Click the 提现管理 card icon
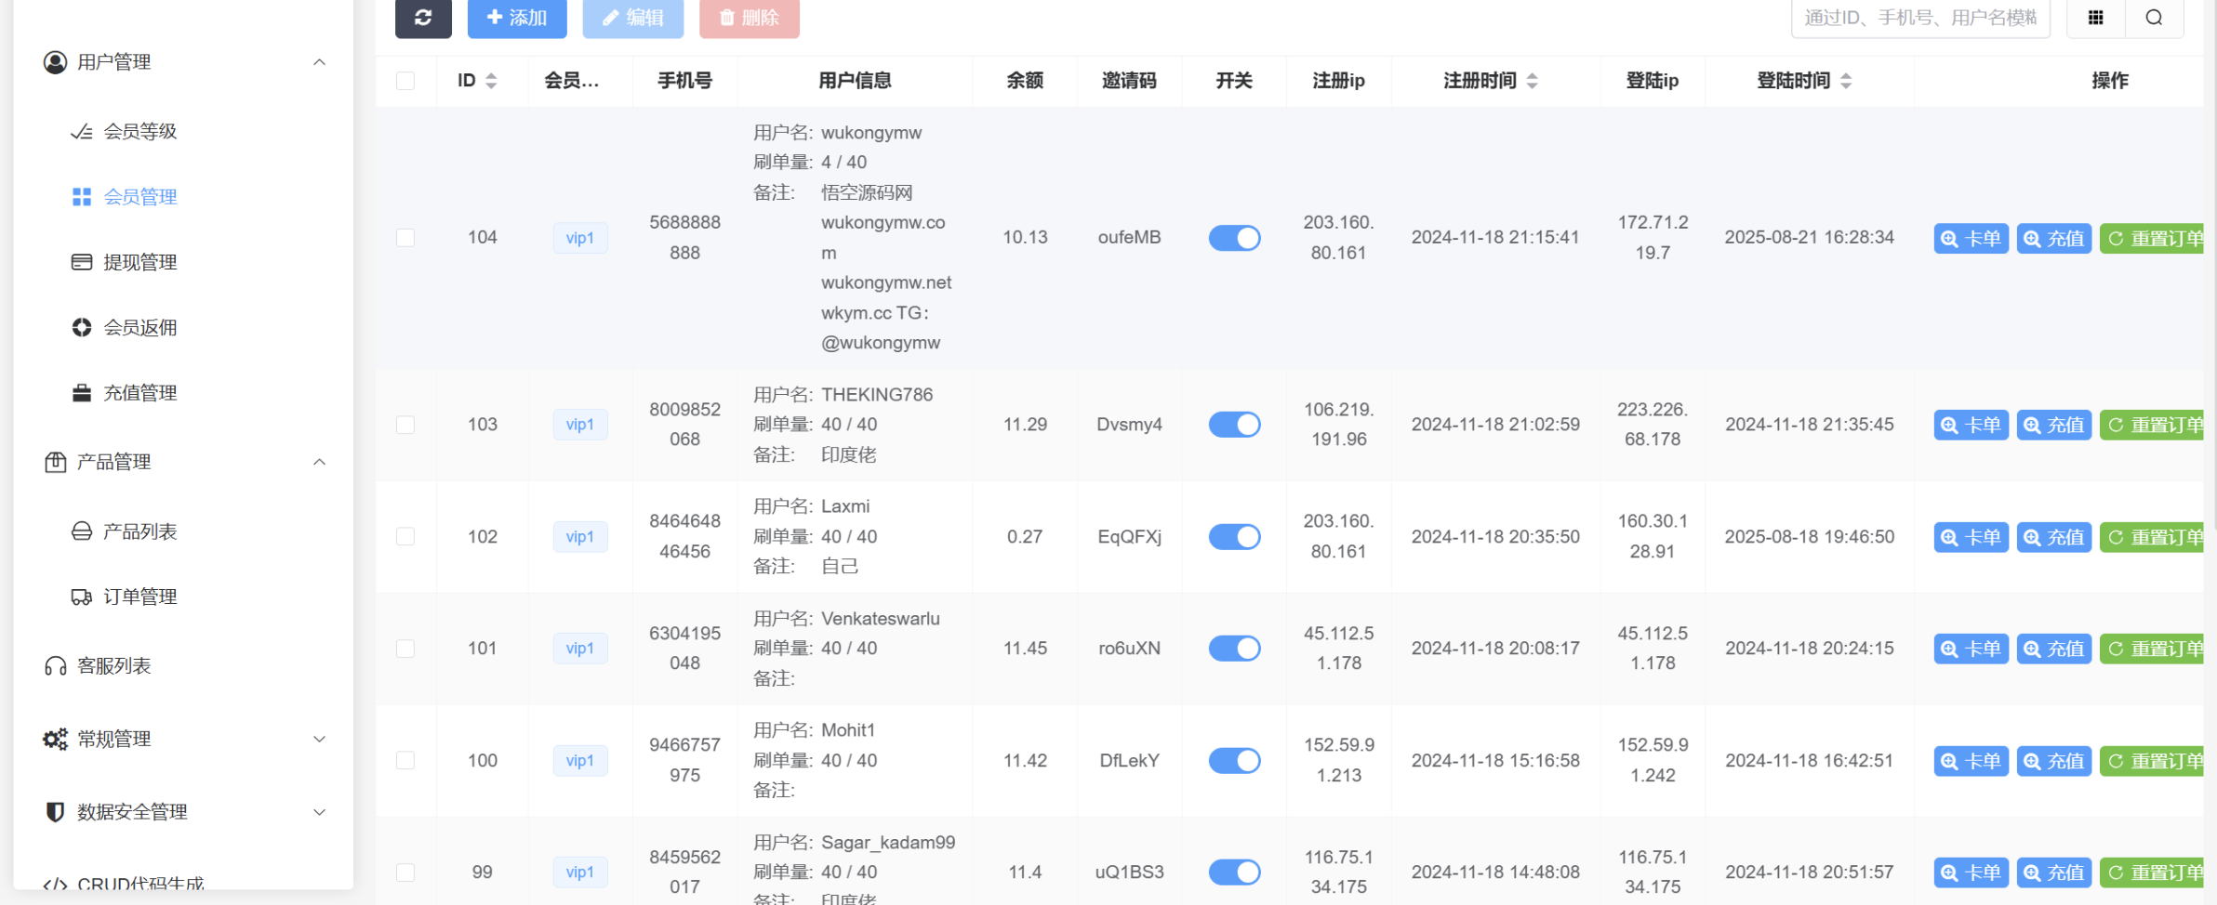Viewport: 2217px width, 905px height. tap(82, 262)
